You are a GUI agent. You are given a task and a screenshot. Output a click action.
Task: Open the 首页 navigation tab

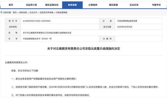(11, 5)
